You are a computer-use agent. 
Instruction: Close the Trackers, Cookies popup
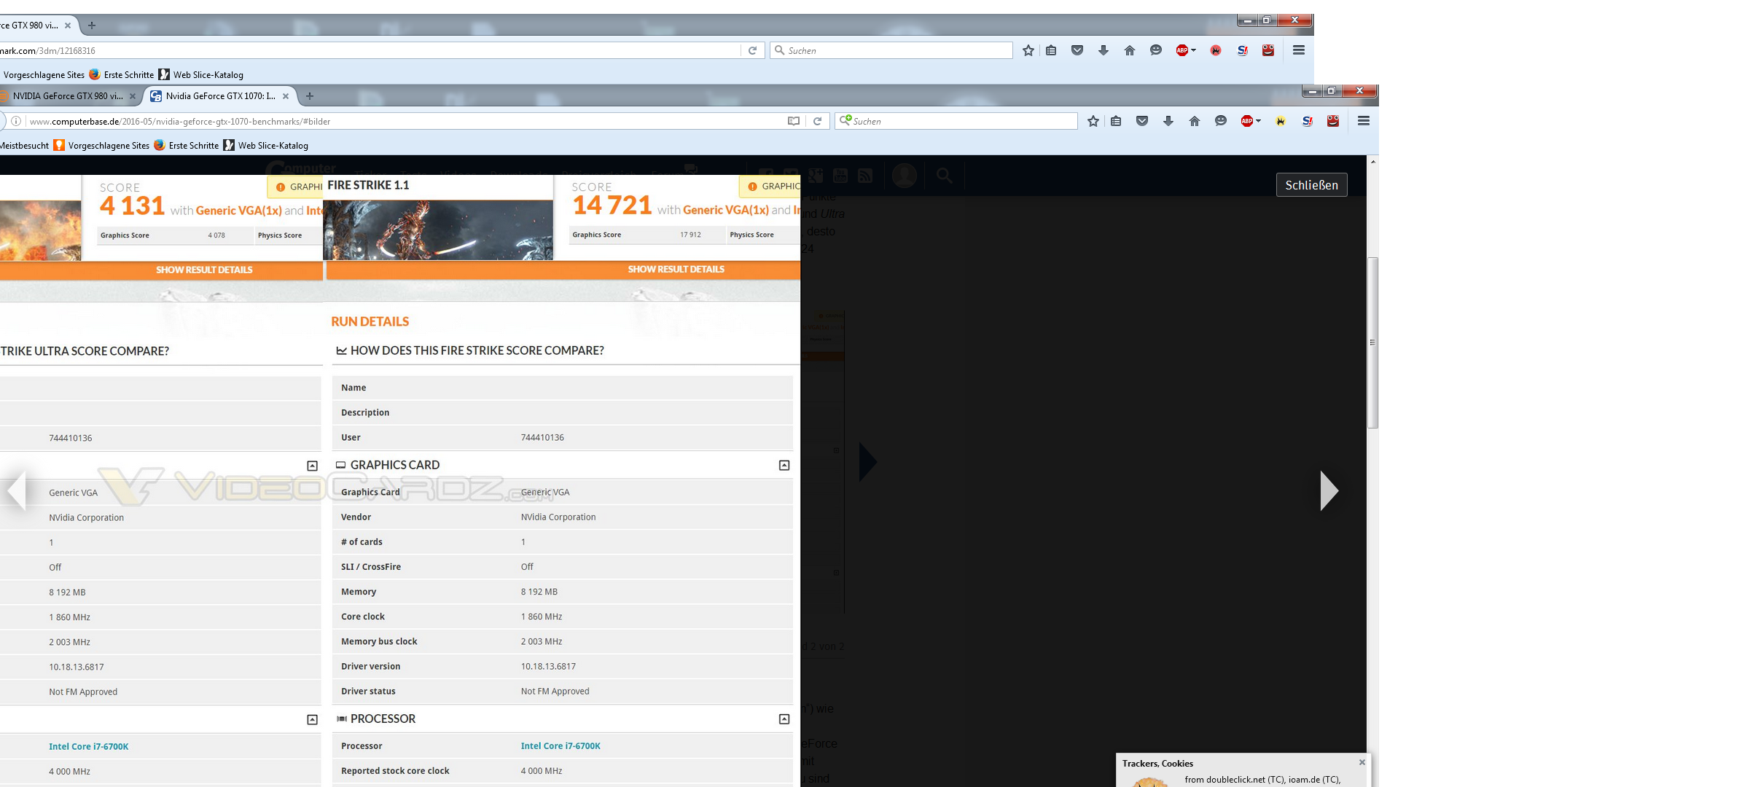(x=1362, y=762)
